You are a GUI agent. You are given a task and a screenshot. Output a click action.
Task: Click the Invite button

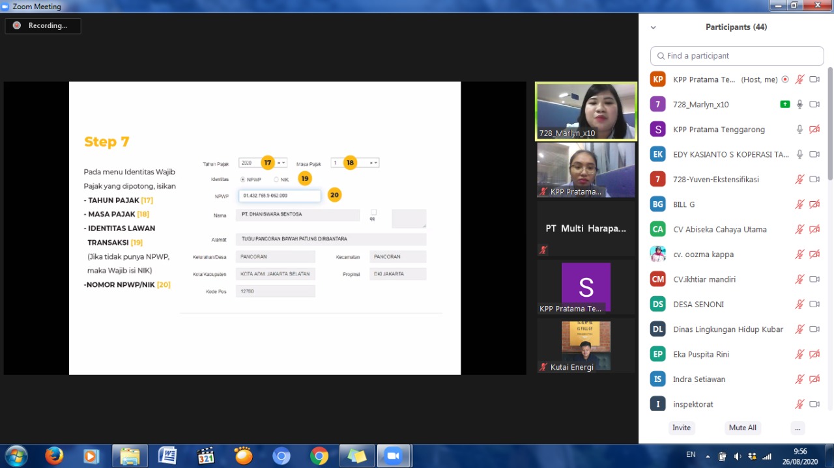[682, 428]
